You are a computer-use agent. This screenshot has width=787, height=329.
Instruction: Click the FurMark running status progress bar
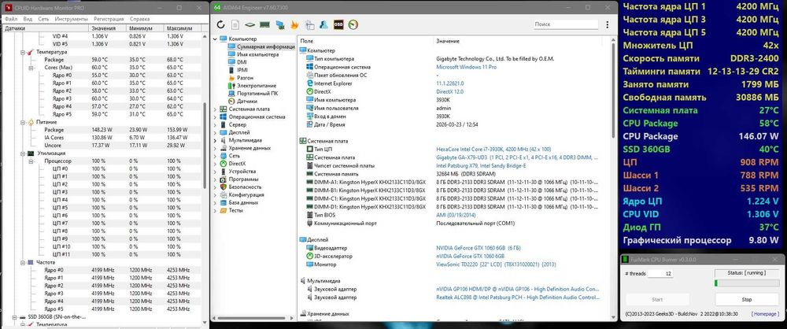click(x=746, y=283)
